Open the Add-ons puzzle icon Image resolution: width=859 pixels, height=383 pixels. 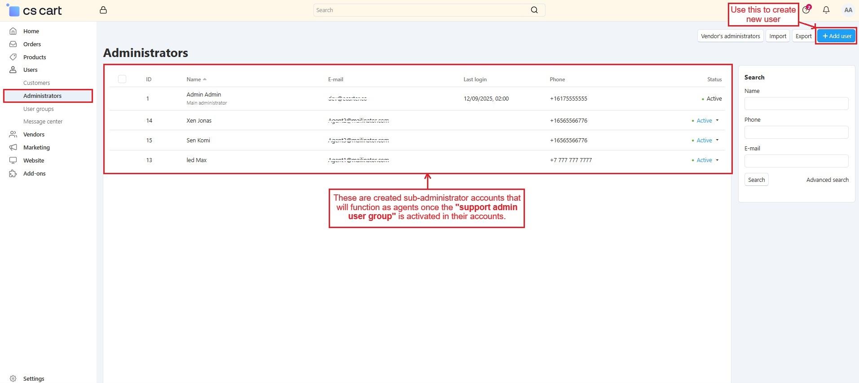pos(13,173)
